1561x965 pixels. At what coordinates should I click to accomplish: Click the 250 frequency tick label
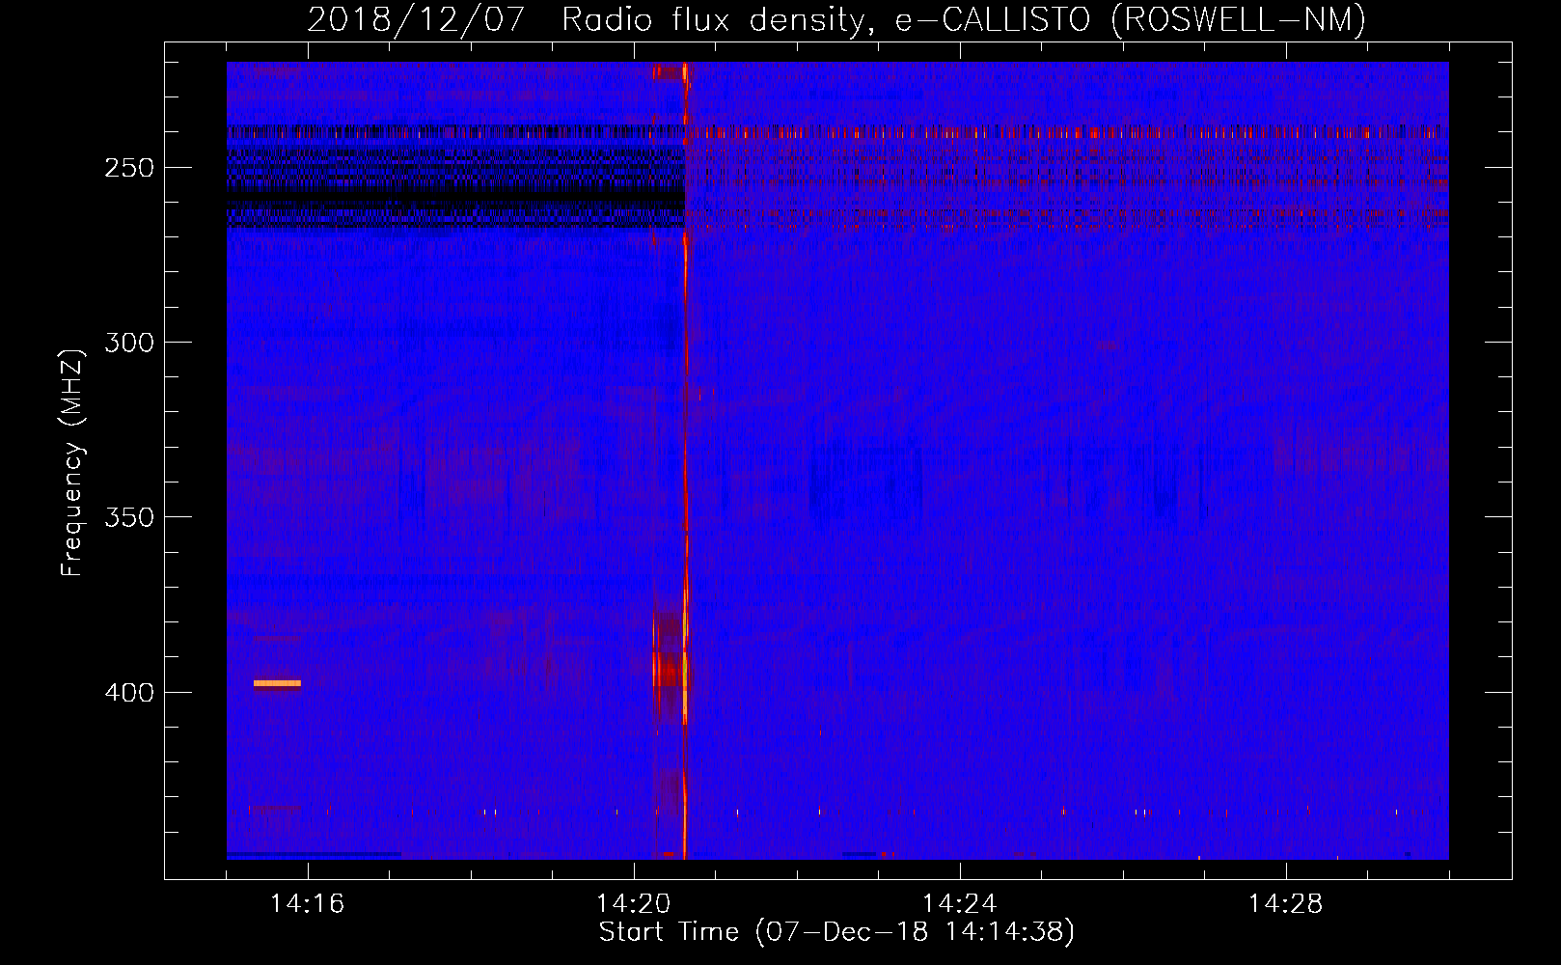(x=129, y=168)
